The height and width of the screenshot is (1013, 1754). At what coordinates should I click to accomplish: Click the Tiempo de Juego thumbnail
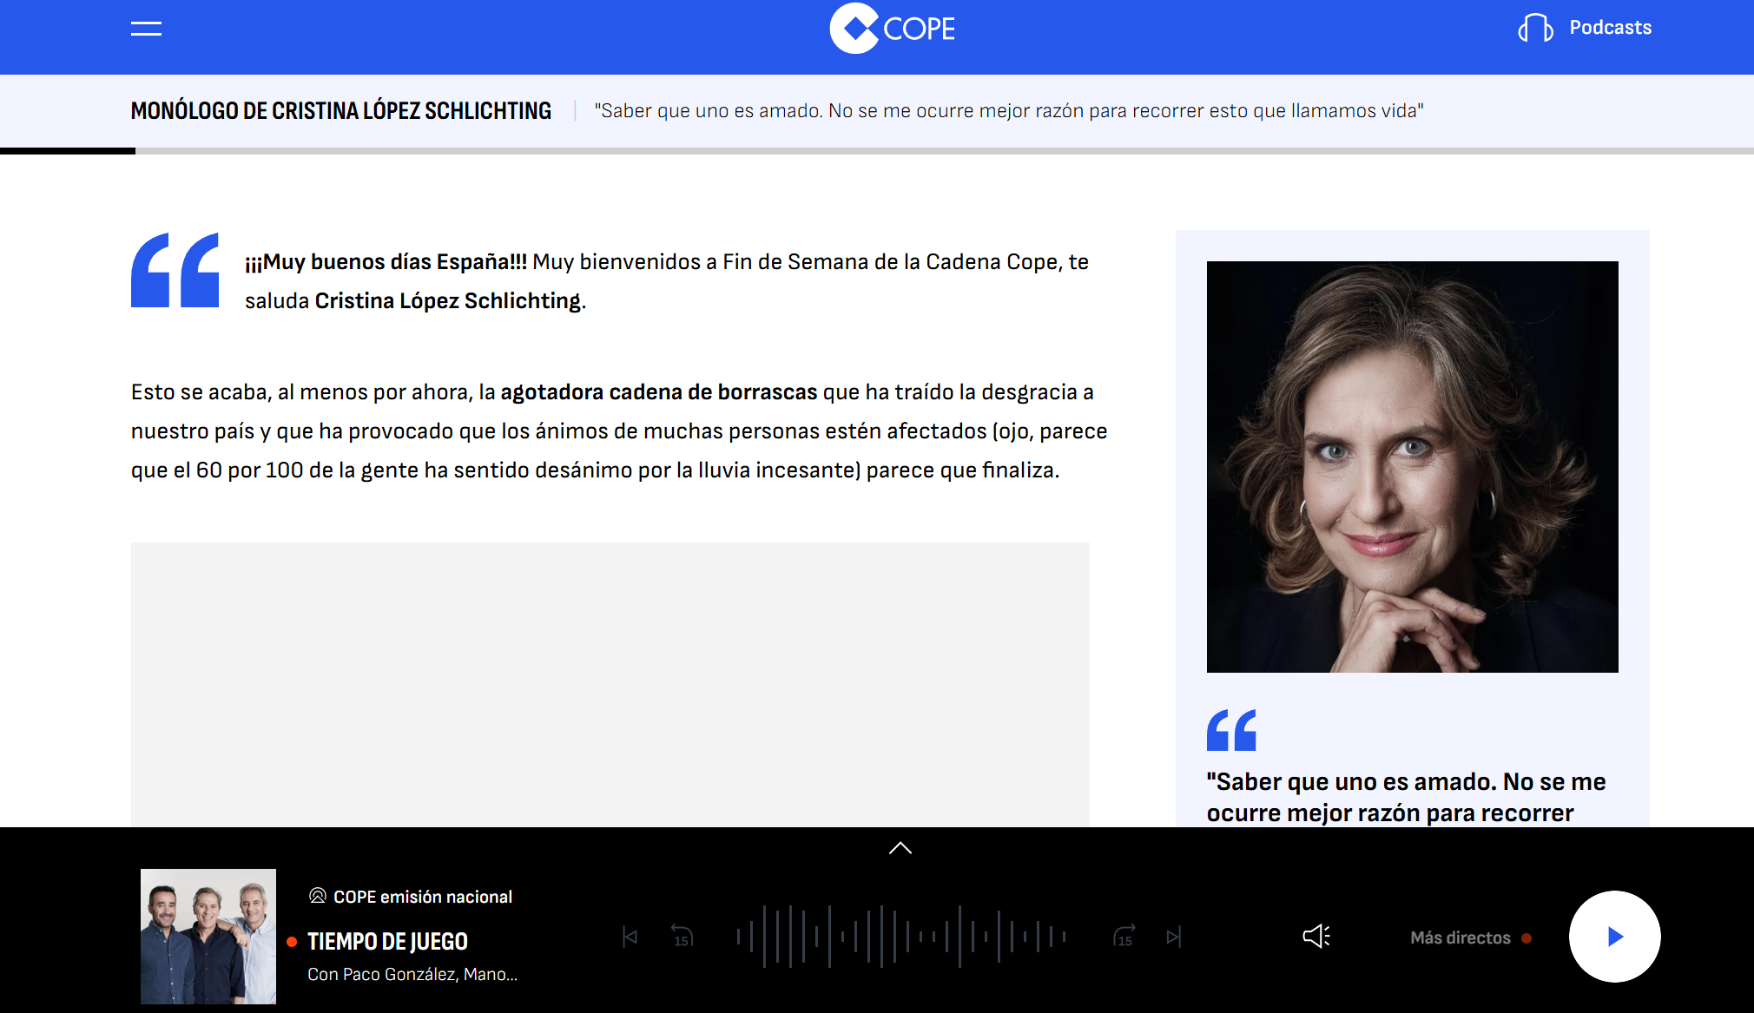(208, 936)
